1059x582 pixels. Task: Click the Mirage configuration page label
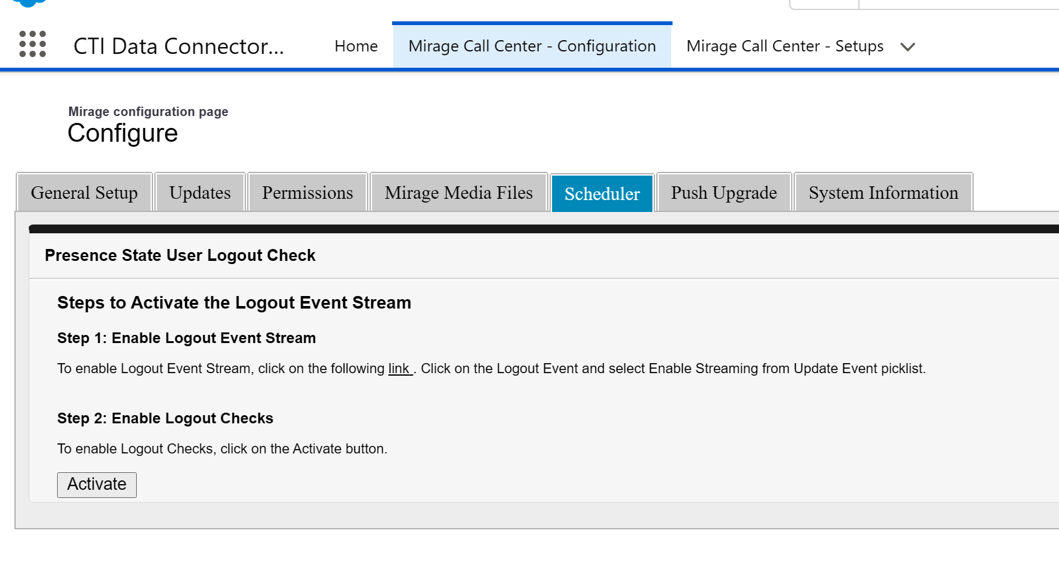point(148,112)
